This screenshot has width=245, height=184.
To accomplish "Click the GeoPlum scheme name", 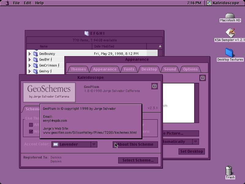I will [92, 87].
